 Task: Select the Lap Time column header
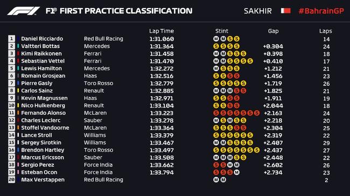point(162,31)
